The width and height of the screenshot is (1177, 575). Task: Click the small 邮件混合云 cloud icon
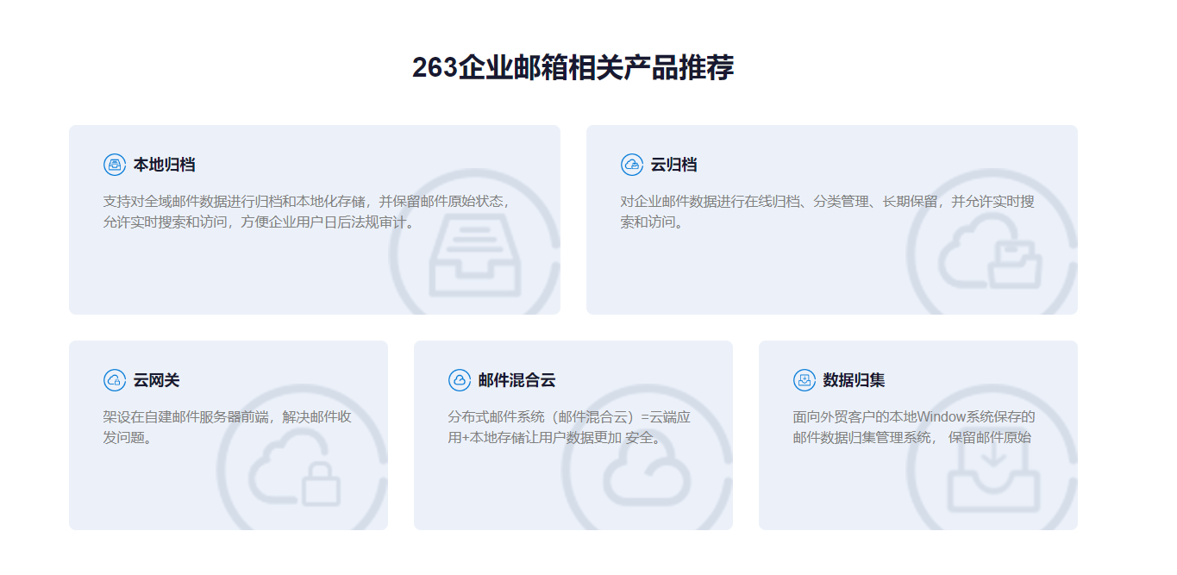click(460, 380)
